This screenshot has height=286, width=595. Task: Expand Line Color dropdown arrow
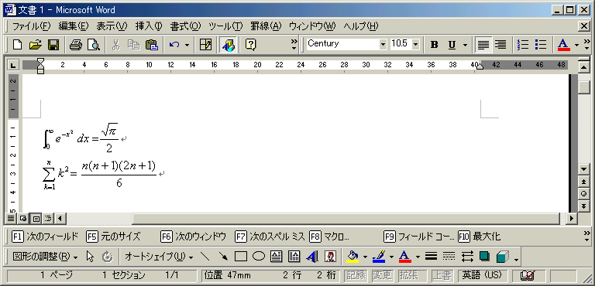391,257
